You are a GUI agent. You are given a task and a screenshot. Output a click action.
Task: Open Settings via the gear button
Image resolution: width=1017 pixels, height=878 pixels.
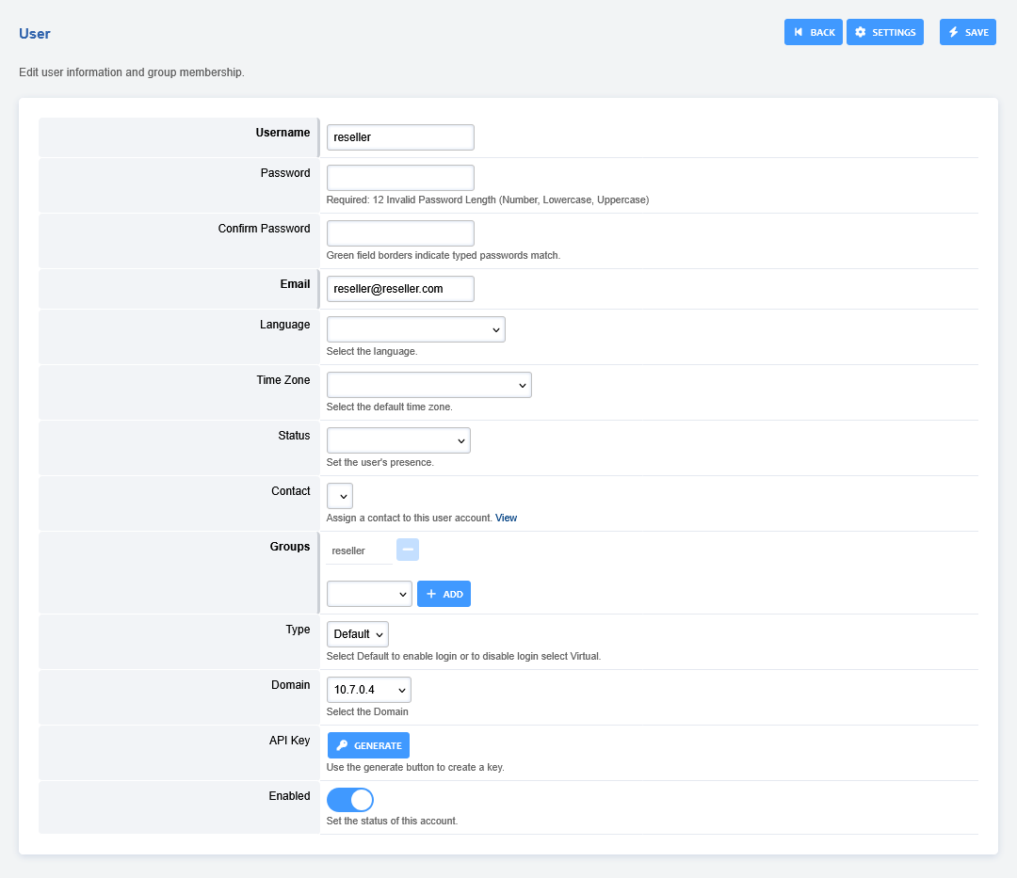coord(884,32)
